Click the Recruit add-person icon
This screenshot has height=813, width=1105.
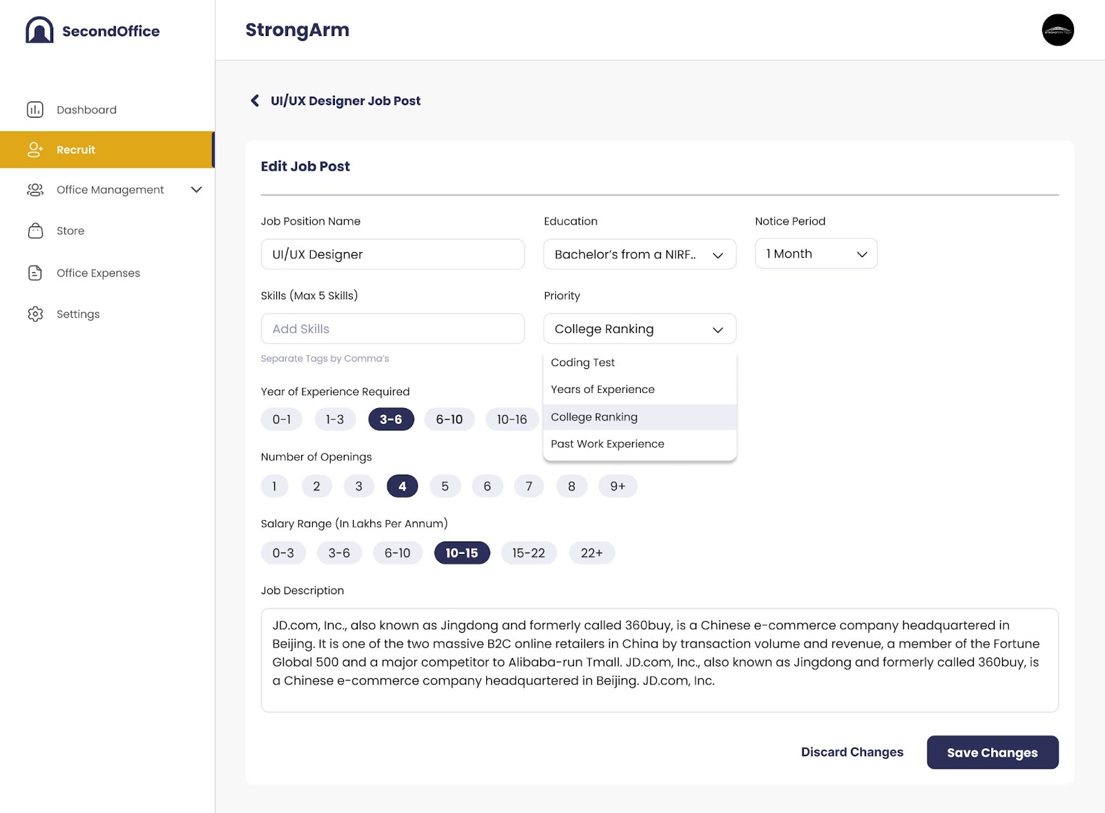35,150
